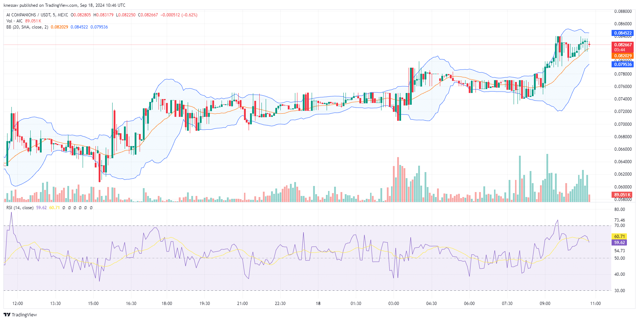This screenshot has height=321, width=639.
Task: Click the 0.086000 price scale tick
Action: 623,24
